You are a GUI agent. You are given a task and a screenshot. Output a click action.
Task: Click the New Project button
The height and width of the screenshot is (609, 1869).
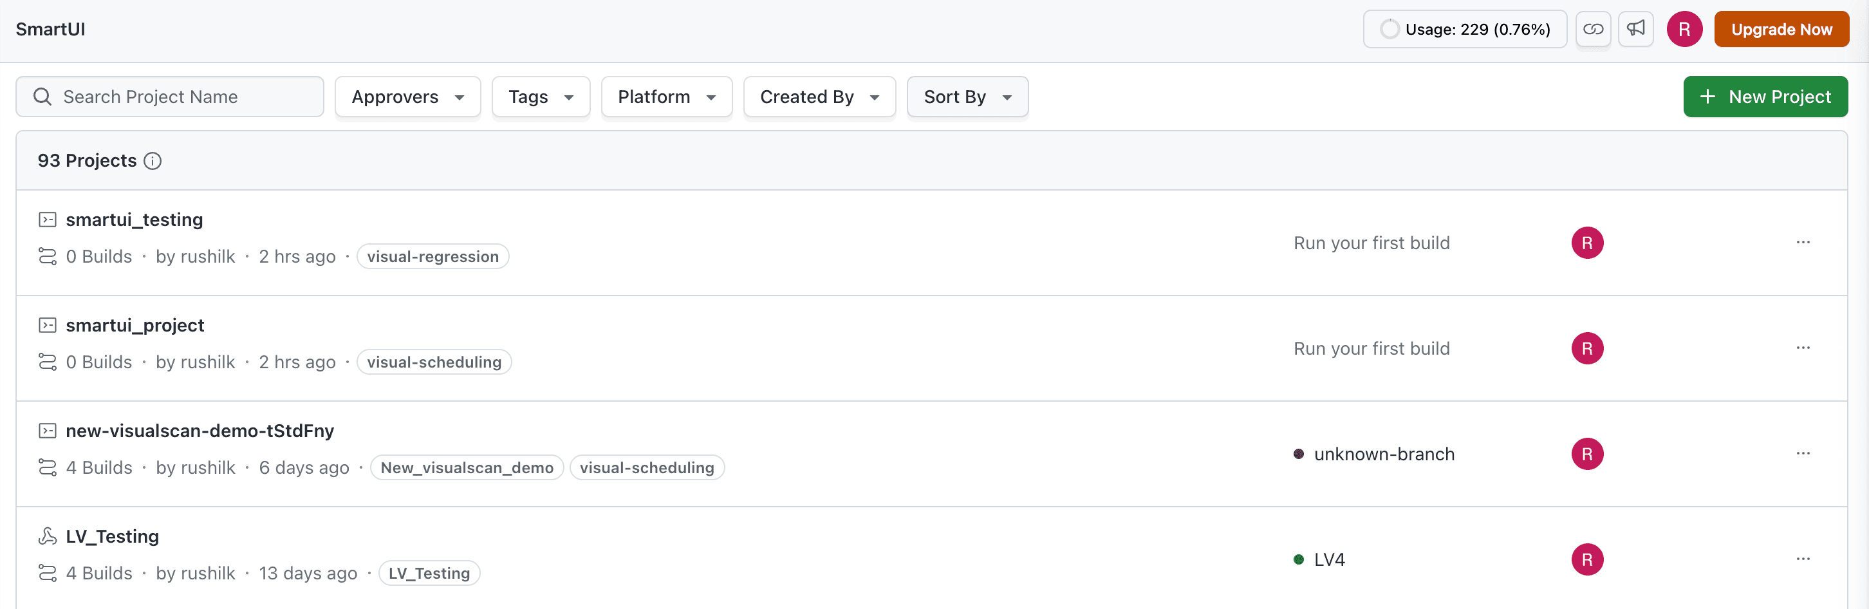click(x=1765, y=97)
